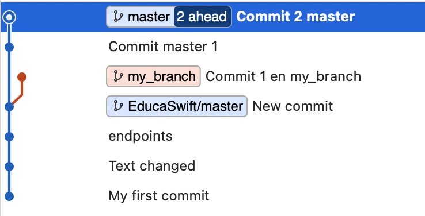Click graph node for endpoints commit

coord(9,137)
